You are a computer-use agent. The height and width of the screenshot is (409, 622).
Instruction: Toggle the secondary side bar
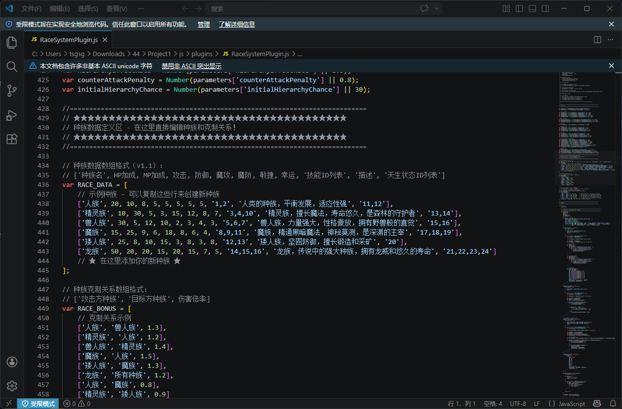(545, 9)
